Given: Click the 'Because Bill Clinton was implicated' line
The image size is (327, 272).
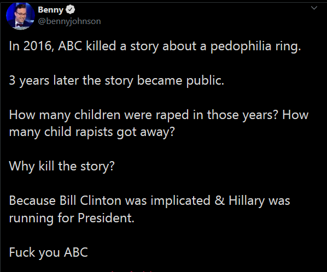Looking at the screenshot, I should click(x=149, y=201).
